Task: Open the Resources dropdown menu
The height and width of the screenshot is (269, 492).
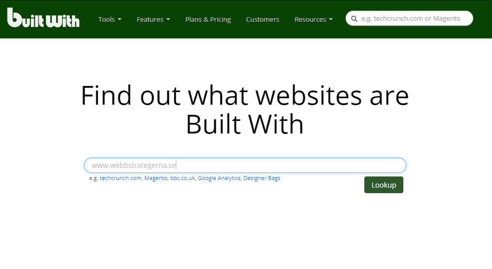Action: [x=313, y=19]
